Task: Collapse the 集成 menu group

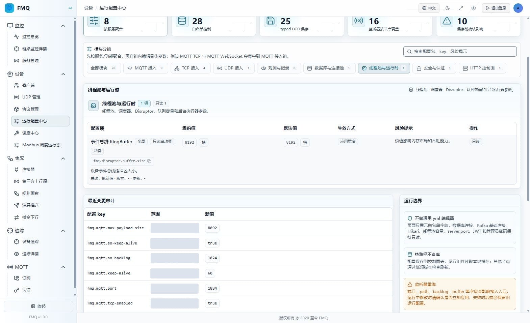Action: click(x=63, y=158)
